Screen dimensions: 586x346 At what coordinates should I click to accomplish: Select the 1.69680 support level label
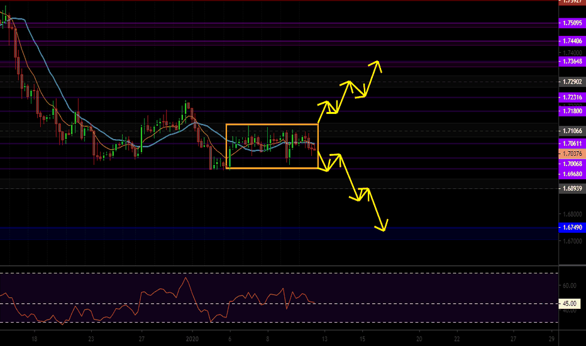(572, 172)
